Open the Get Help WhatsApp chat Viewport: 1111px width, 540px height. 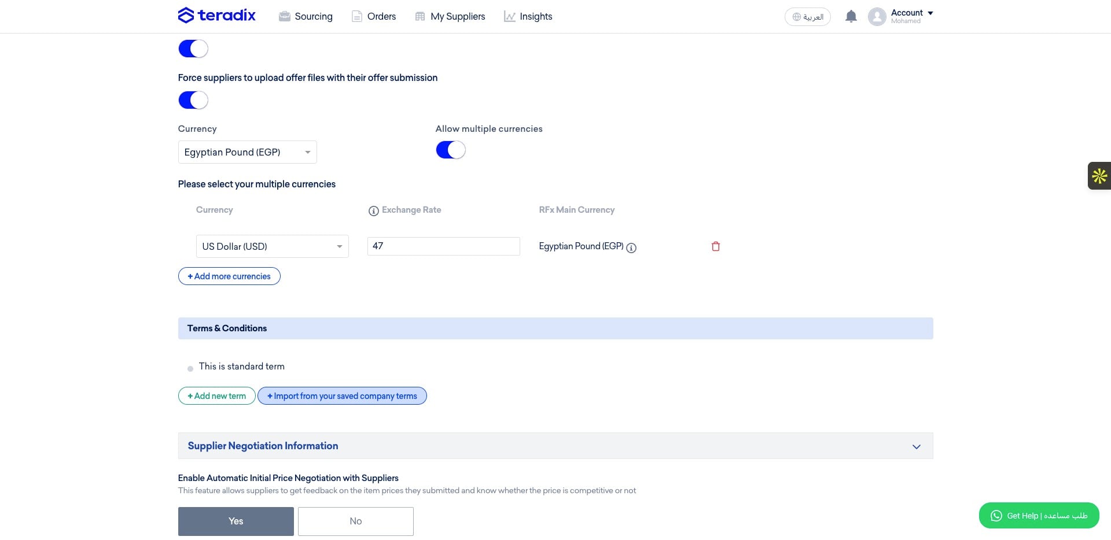pos(1039,516)
